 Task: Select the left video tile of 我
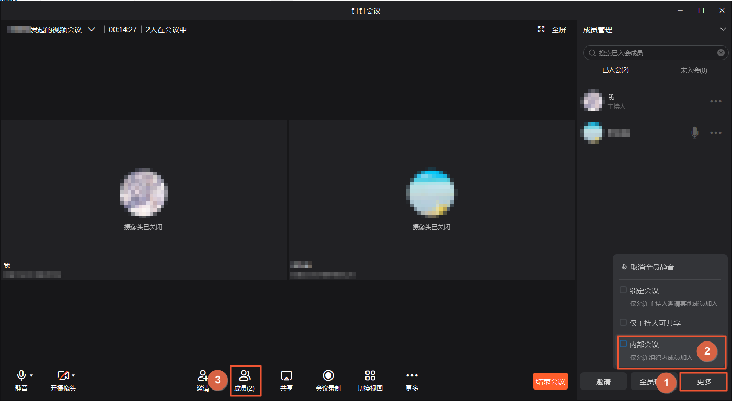pos(143,200)
